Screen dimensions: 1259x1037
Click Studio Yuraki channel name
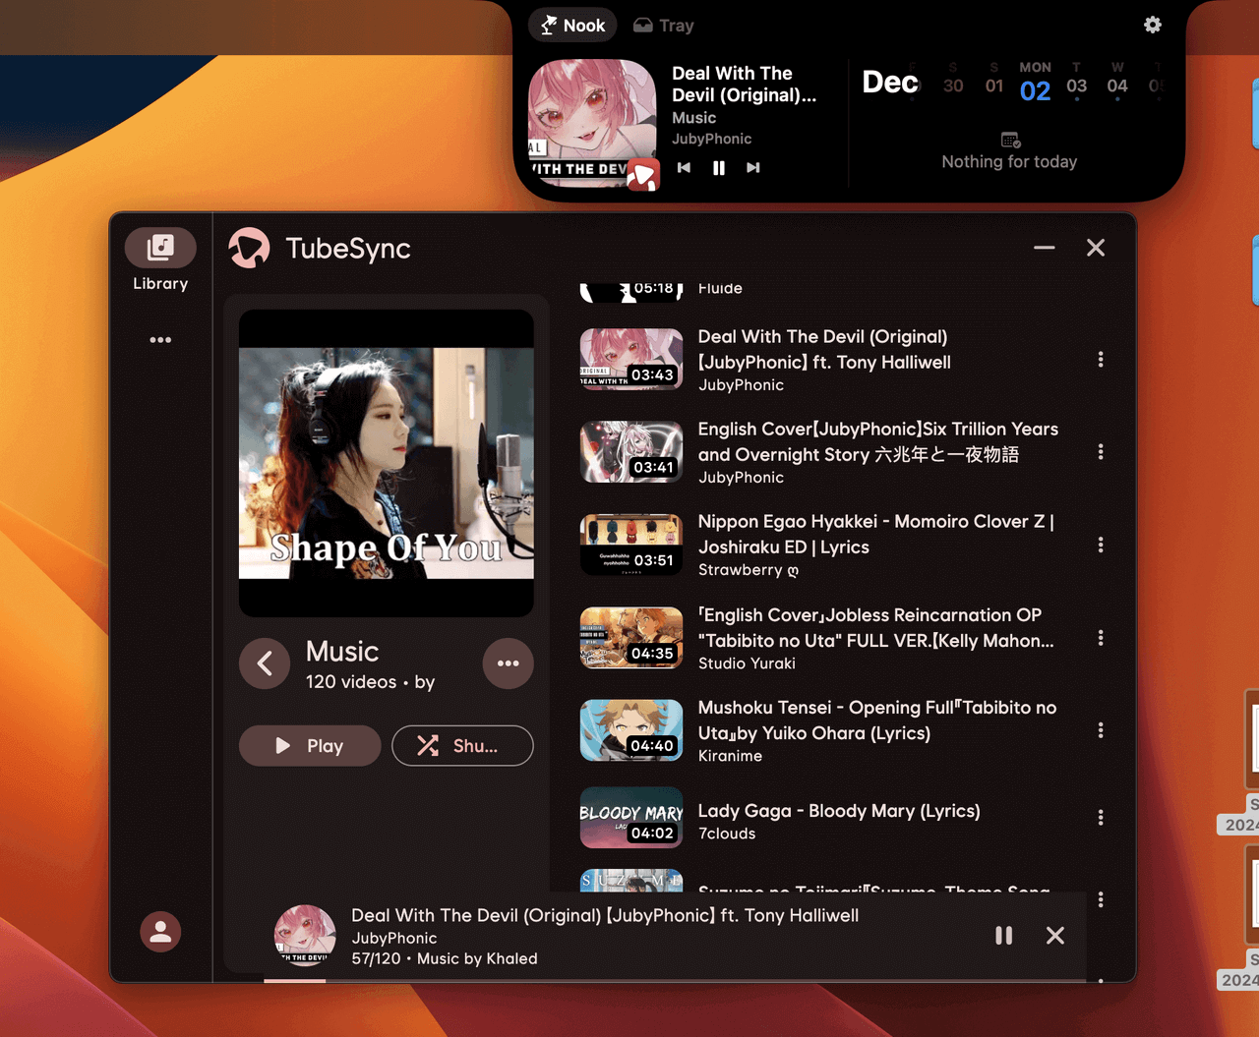point(747,663)
